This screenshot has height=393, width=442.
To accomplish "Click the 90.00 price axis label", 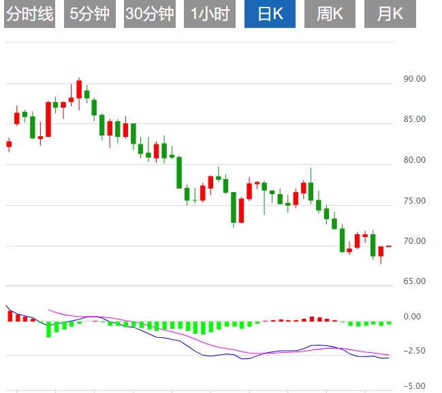I will tap(414, 79).
